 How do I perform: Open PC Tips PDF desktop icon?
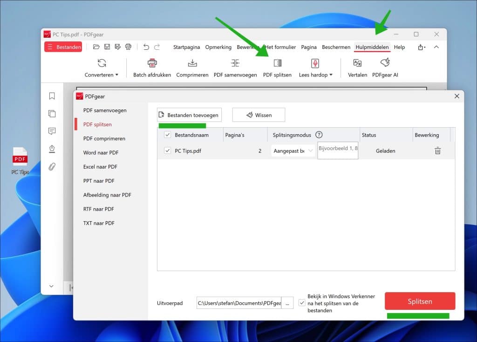click(20, 161)
